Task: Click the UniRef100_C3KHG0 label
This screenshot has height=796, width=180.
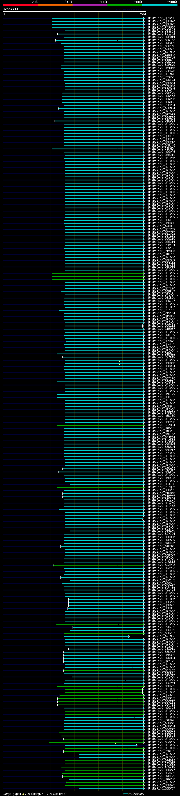Action: click(161, 149)
